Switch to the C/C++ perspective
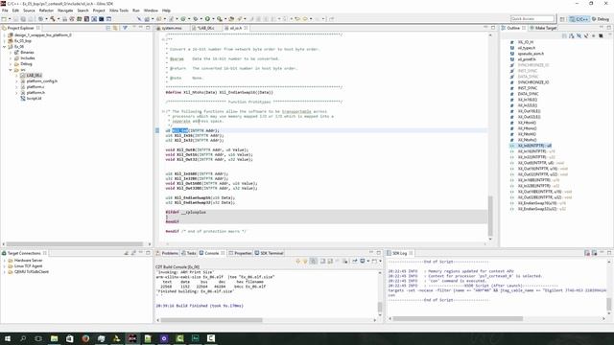The height and width of the screenshot is (345, 614). click(579, 19)
